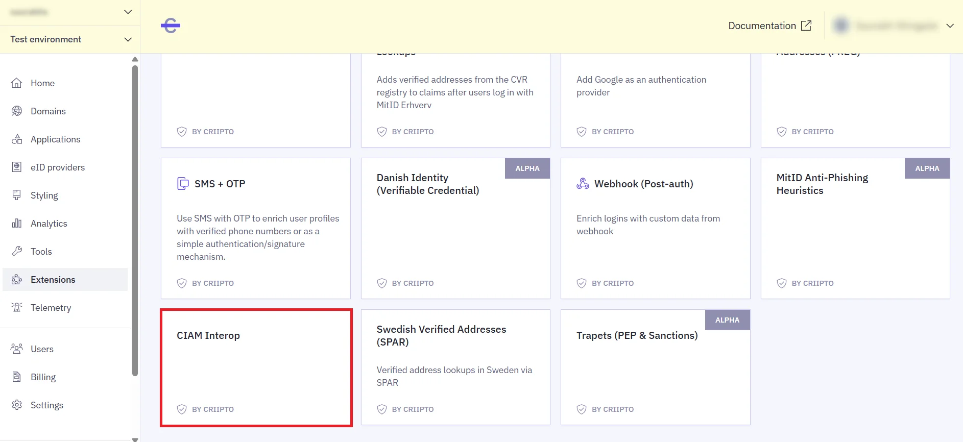963x442 pixels.
Task: Click verified shield icon on Swedish Verified Addresses card
Action: 382,409
